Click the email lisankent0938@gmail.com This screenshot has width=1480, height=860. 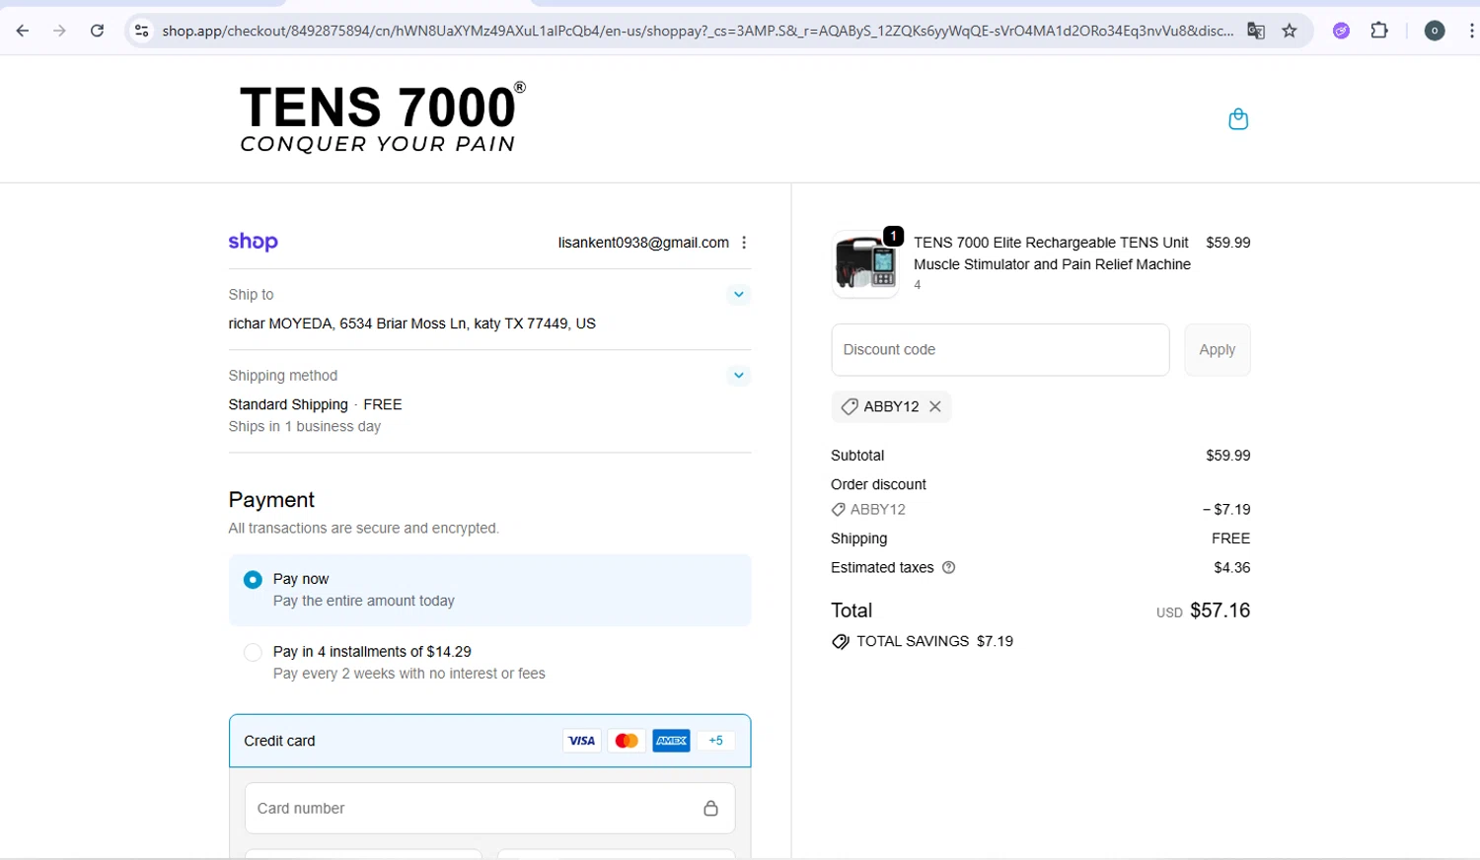pyautogui.click(x=643, y=243)
